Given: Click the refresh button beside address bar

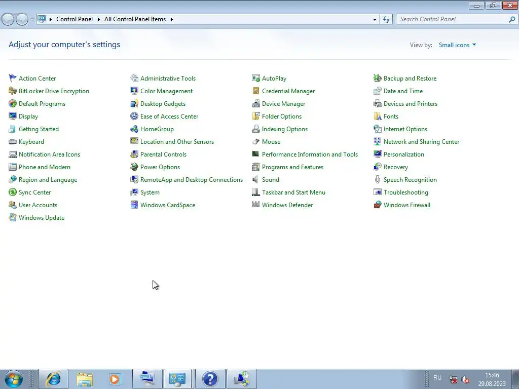Looking at the screenshot, I should pos(386,20).
